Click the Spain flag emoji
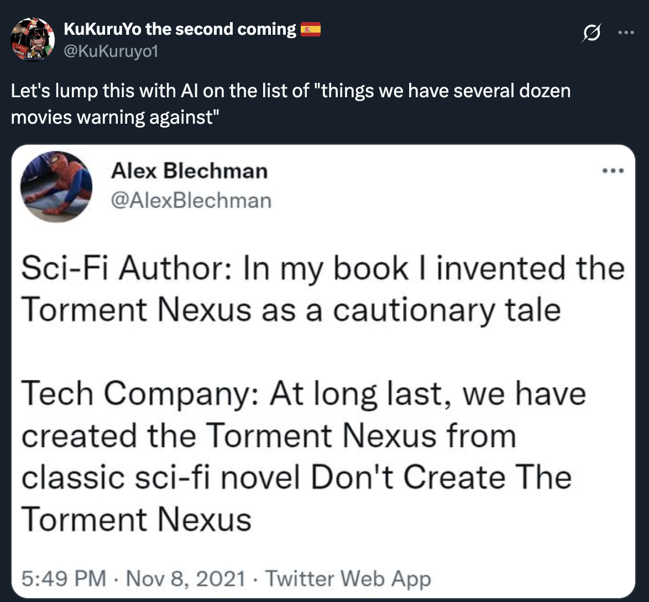 click(311, 29)
